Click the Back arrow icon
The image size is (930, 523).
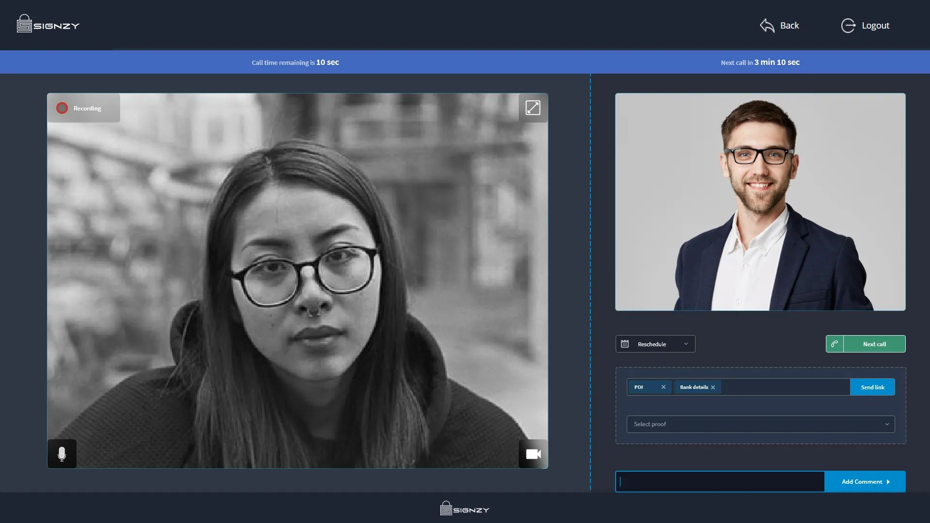[x=767, y=25]
